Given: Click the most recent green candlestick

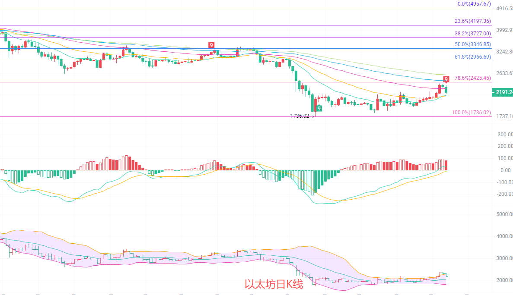Looking at the screenshot, I should pyautogui.click(x=446, y=89).
